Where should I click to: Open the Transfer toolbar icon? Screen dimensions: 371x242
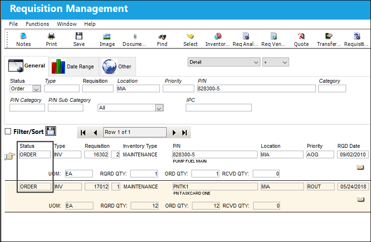click(x=329, y=36)
